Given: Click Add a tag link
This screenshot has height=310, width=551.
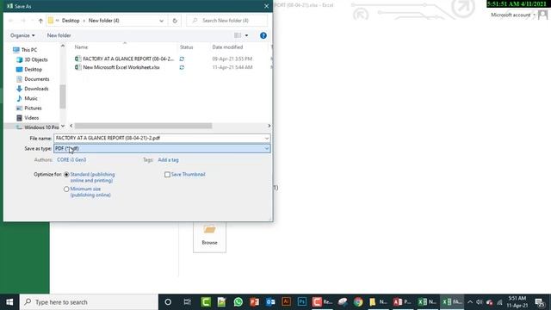Looking at the screenshot, I should click(x=168, y=160).
